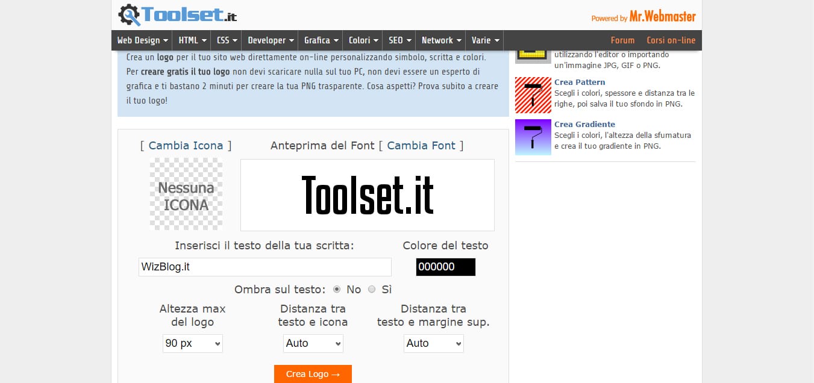Open the Grafica menu
This screenshot has height=383, width=814.
(x=320, y=40)
